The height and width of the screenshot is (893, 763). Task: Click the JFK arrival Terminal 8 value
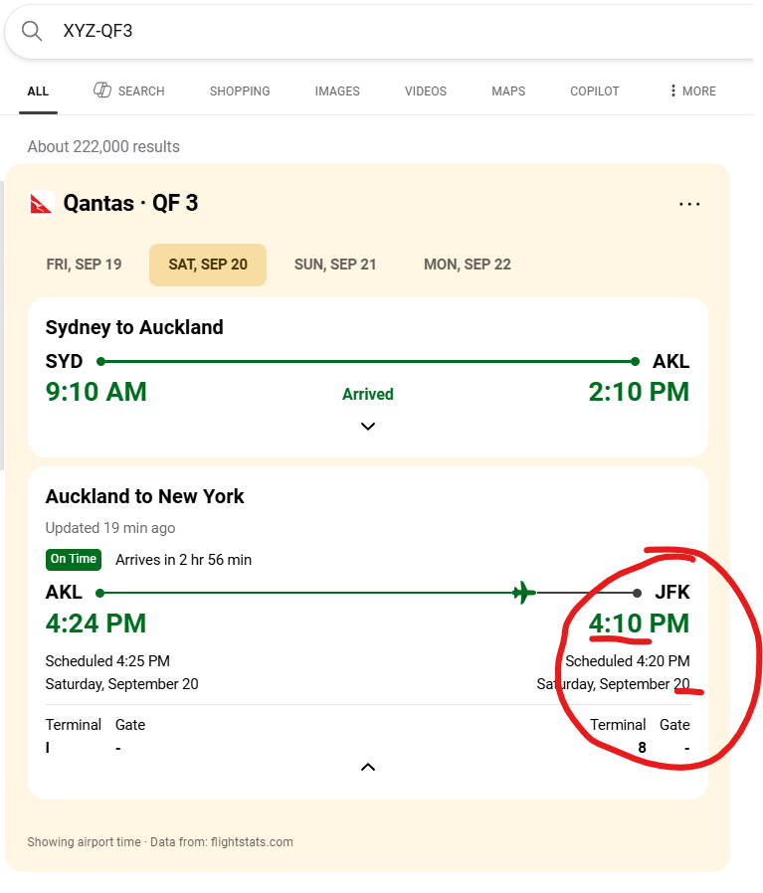(642, 748)
